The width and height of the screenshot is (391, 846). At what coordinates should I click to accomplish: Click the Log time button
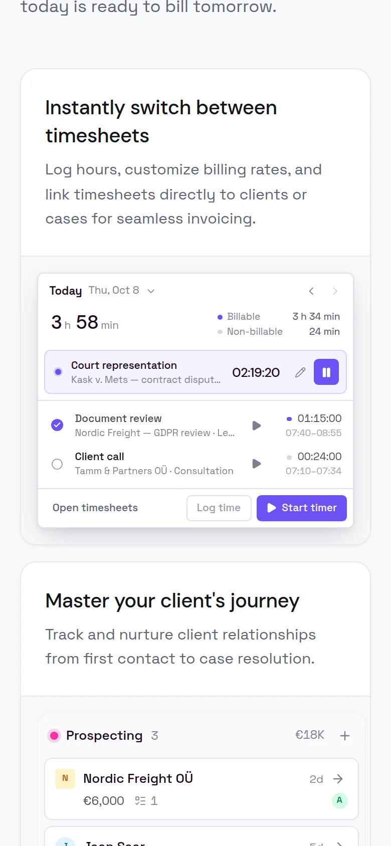pyautogui.click(x=219, y=508)
